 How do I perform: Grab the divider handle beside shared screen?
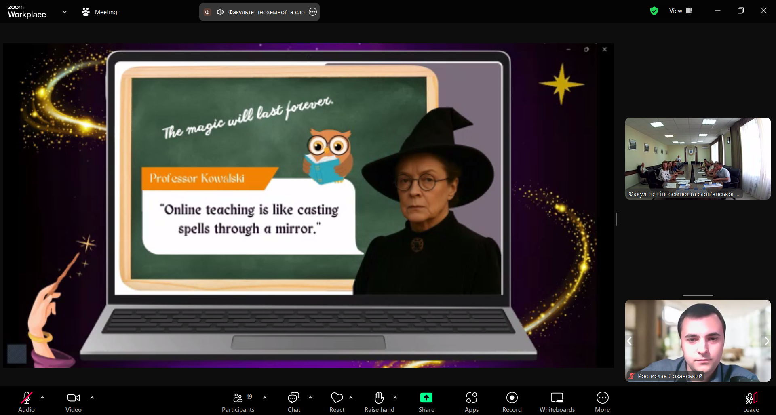(617, 219)
